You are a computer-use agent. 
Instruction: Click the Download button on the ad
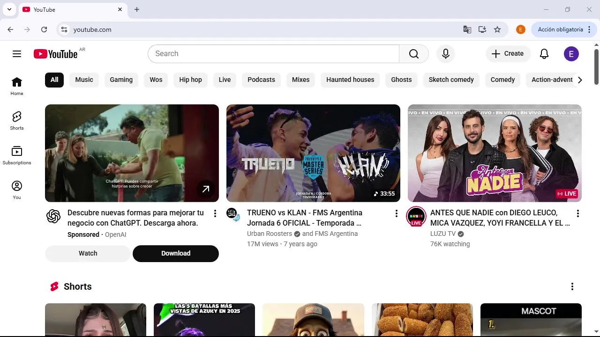[176, 253]
